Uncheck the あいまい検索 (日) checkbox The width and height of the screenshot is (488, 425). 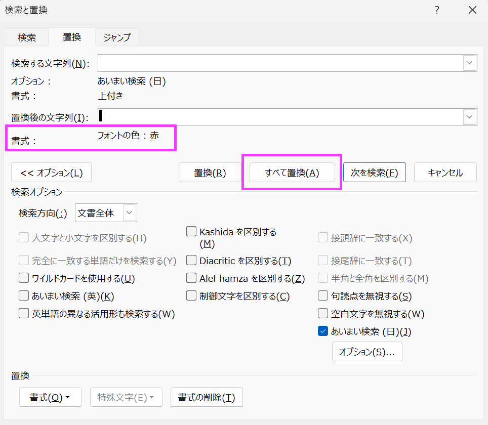click(322, 331)
